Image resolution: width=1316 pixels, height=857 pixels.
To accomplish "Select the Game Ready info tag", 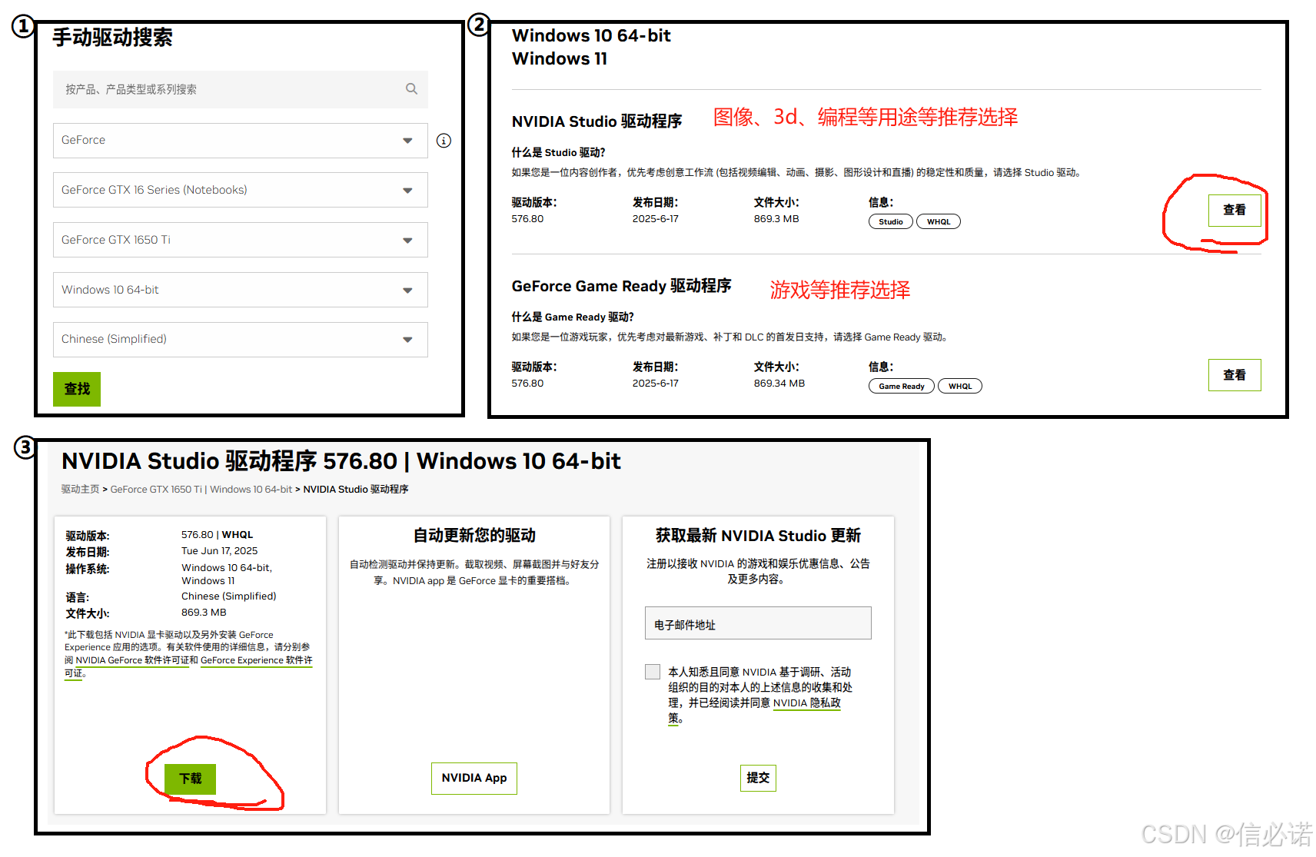I will coord(902,386).
